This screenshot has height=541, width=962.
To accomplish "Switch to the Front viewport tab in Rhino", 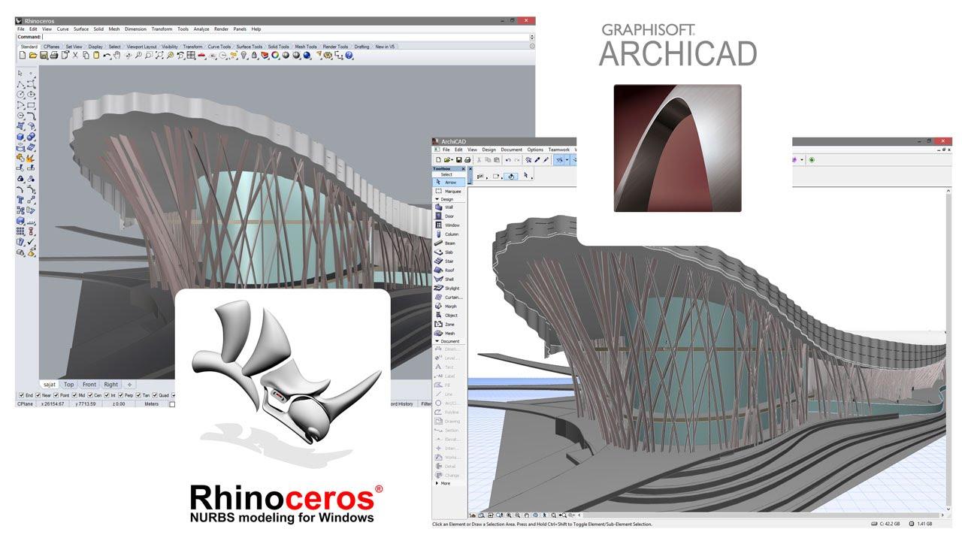I will click(x=89, y=384).
